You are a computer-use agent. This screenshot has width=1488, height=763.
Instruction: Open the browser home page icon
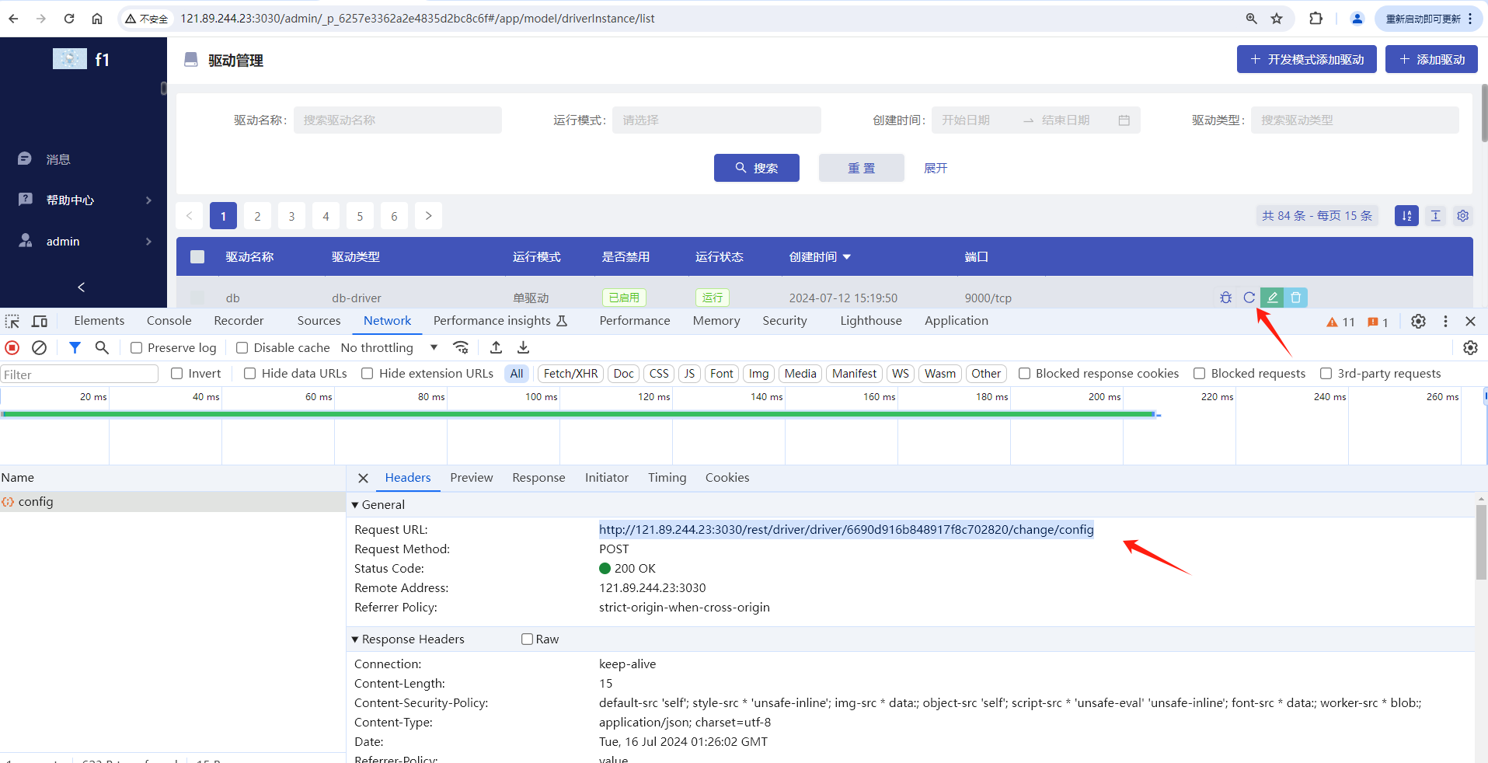click(x=97, y=19)
